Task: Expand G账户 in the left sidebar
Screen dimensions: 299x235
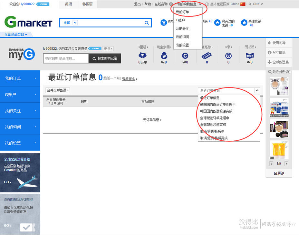Action: point(20,95)
